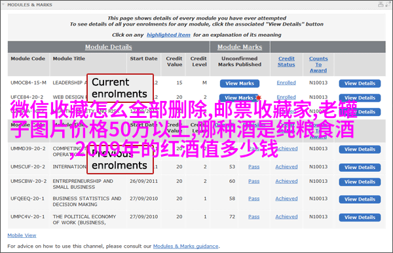Click the title 'ENTREPRENEURSHIP AND SMALL BUSINESS'
The width and height of the screenshot is (393, 253).
[x=83, y=184]
